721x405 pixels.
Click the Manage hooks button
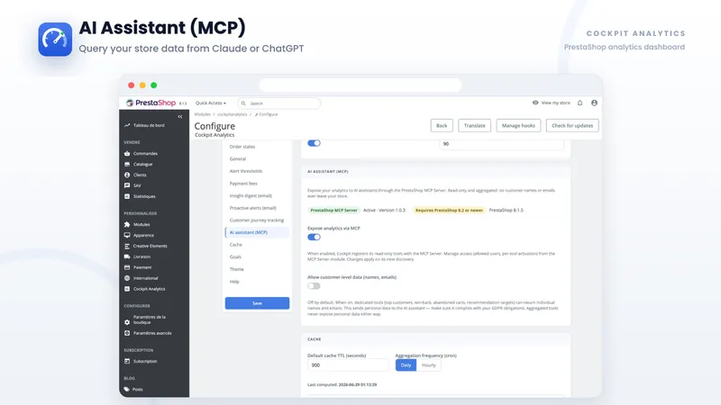point(518,125)
